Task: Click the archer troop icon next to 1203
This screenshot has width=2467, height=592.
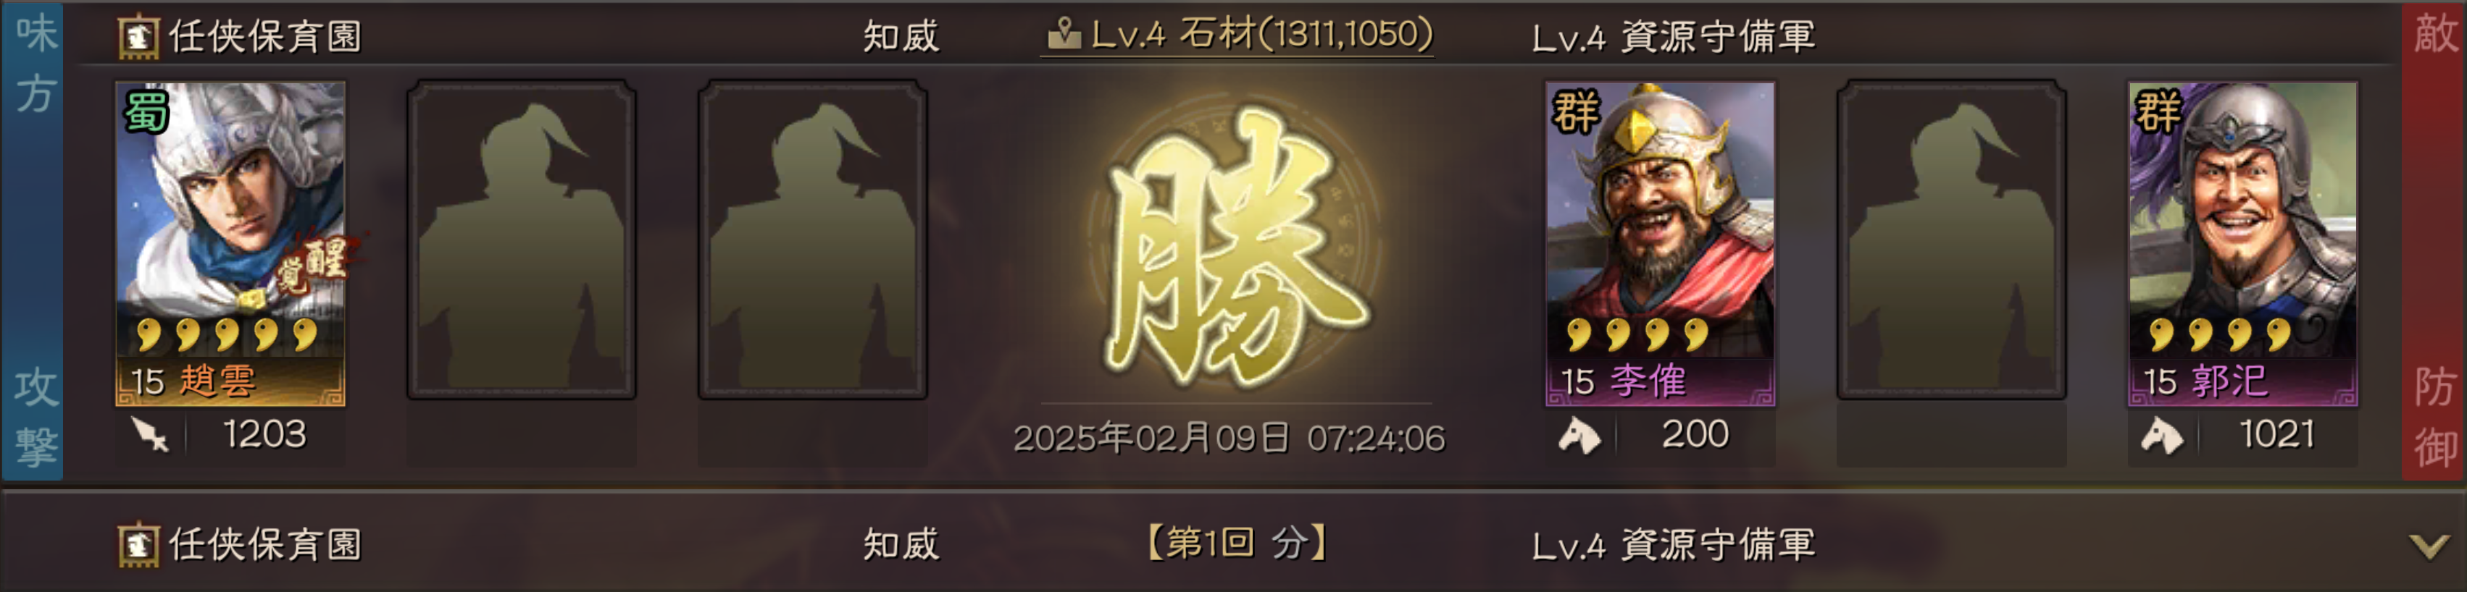Action: click(x=151, y=435)
